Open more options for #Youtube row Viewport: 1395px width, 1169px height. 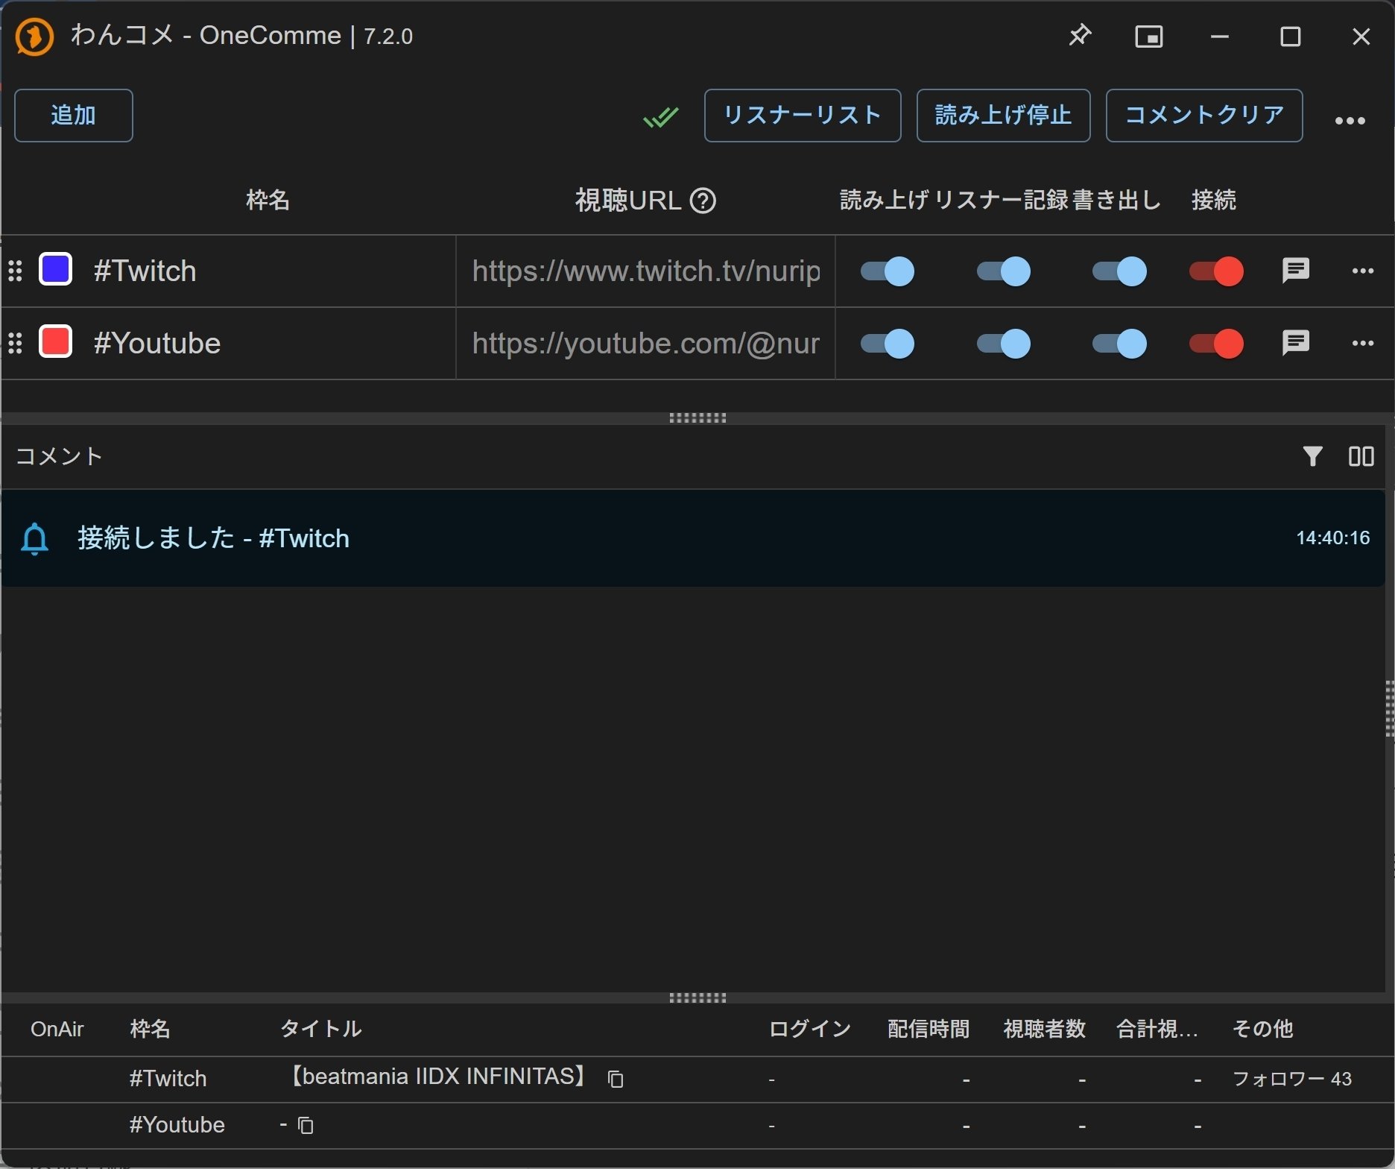(1362, 343)
